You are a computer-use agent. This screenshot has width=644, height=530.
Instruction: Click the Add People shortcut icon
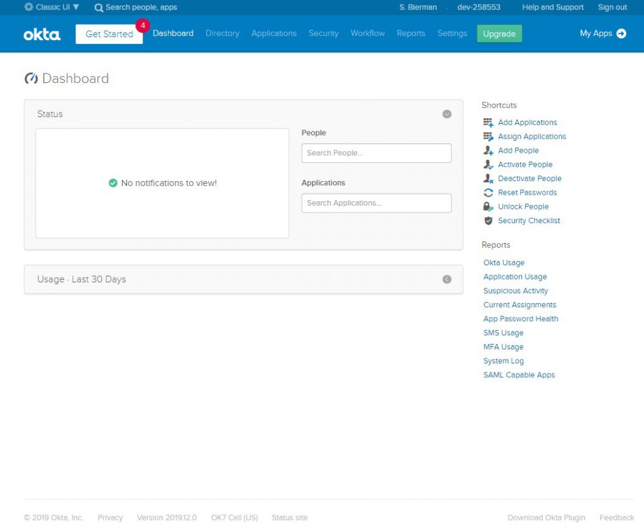488,151
